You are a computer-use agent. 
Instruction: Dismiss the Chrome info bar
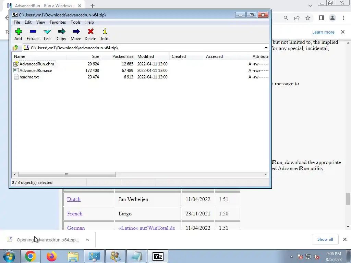343,32
